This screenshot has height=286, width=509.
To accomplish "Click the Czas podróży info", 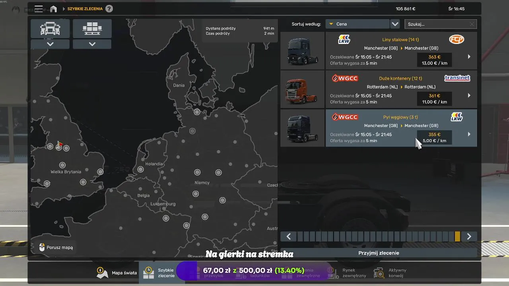I will tap(240, 33).
